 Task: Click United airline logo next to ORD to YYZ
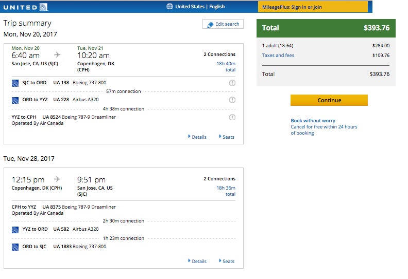click(15, 100)
